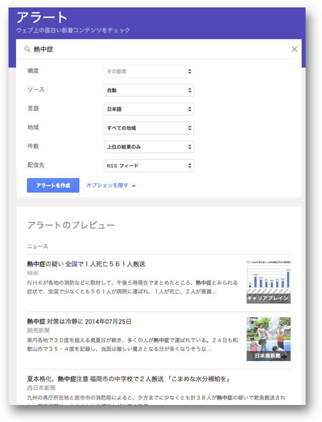This screenshot has width=322, height=422.
Task: Click the アラートのプレビュー heading
Action: click(x=71, y=225)
